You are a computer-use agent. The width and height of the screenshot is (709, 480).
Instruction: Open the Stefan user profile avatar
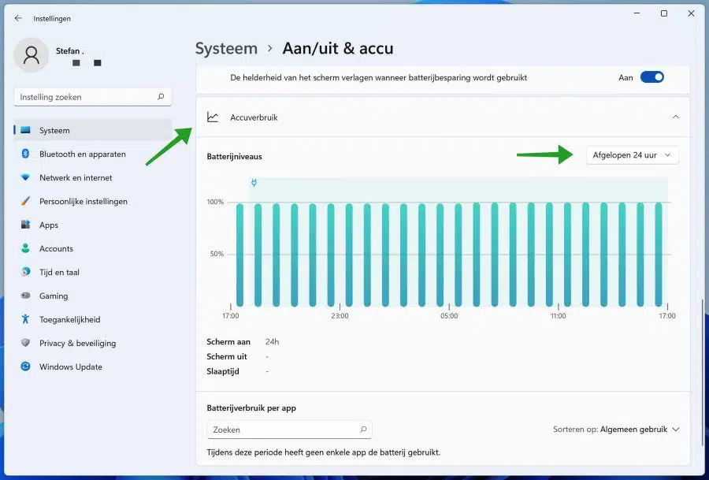click(32, 55)
